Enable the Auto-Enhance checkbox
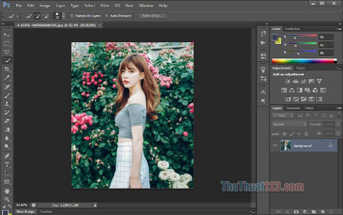The height and width of the screenshot is (215, 343). 107,16
